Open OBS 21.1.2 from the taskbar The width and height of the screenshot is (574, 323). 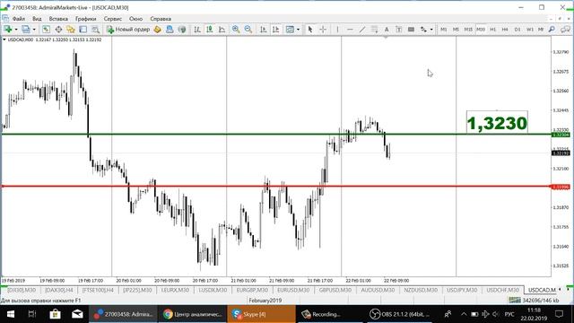point(399,314)
